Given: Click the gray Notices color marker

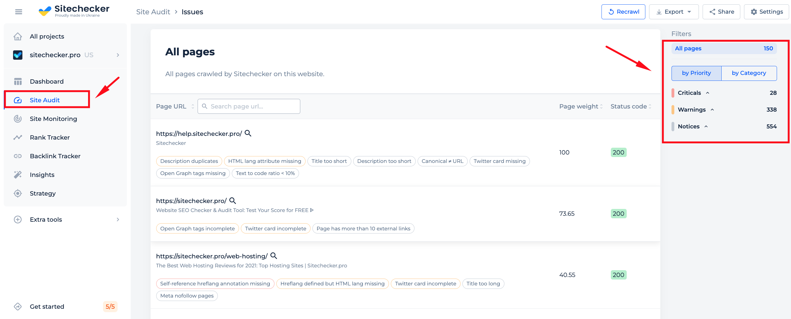Looking at the screenshot, I should 673,127.
